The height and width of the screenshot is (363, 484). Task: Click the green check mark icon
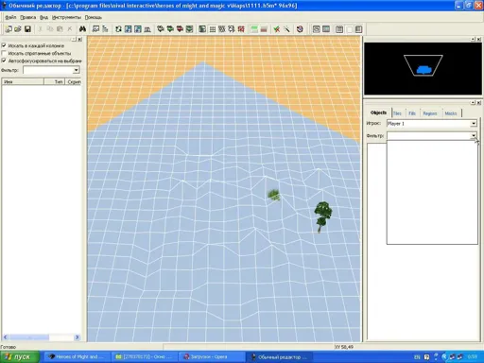point(277,29)
